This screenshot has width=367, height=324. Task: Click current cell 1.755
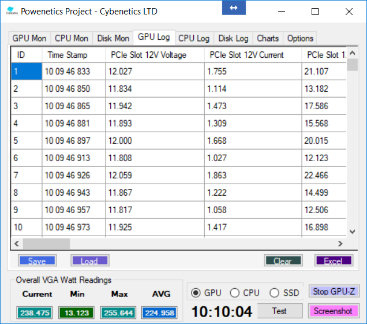click(x=253, y=71)
